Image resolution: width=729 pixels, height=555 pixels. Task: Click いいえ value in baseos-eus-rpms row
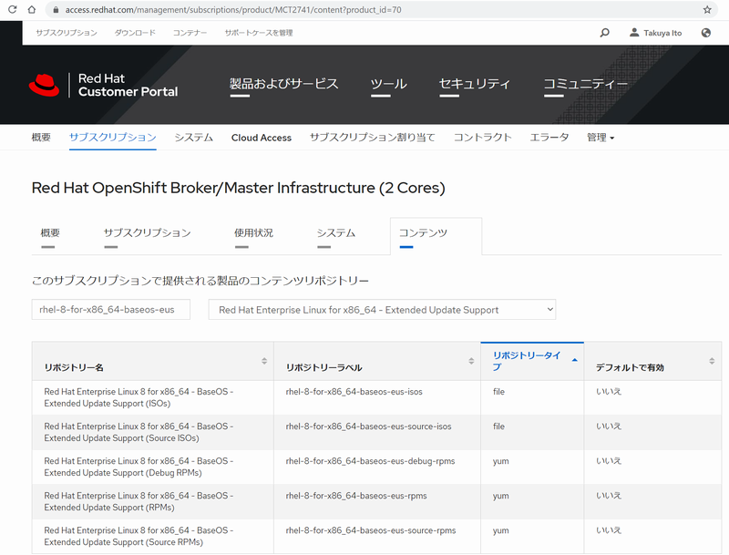click(x=609, y=496)
